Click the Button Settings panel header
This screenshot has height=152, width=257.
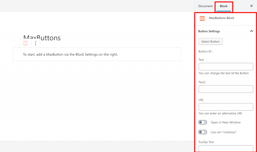tap(209, 31)
